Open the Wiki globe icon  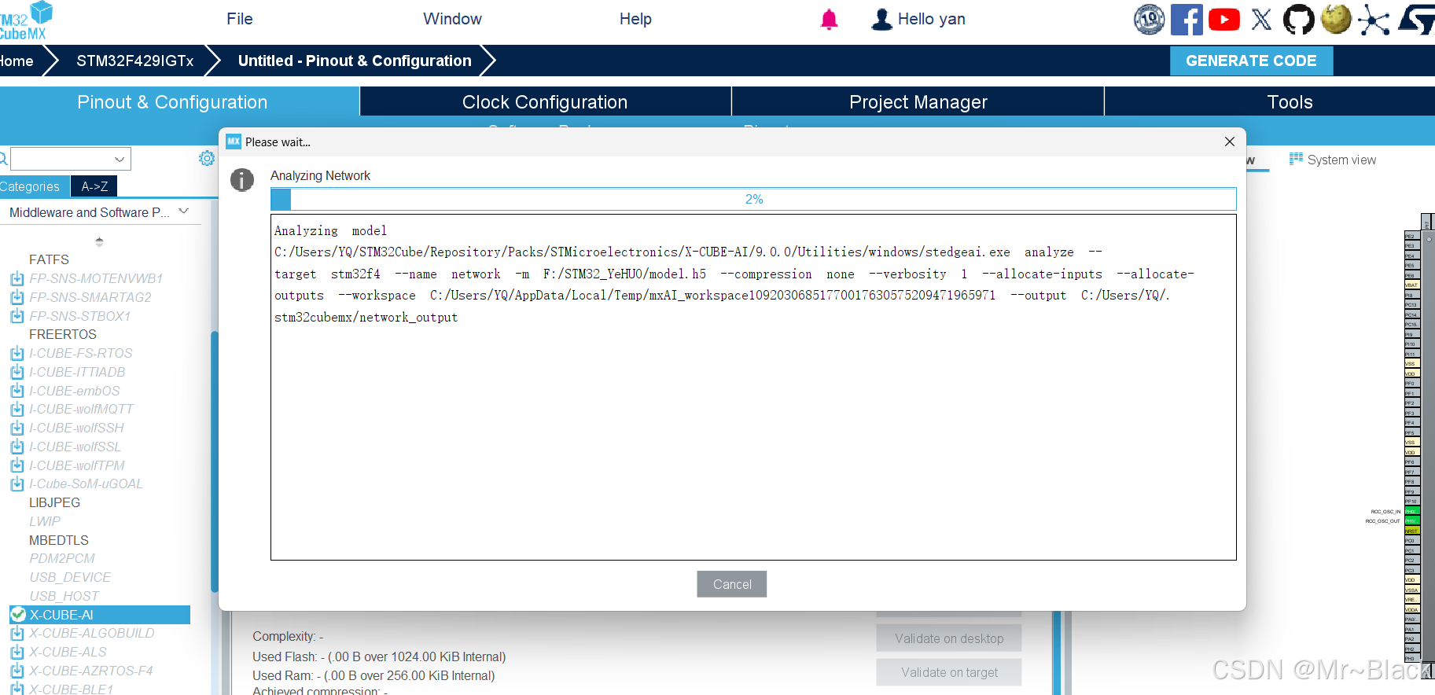coord(1336,20)
